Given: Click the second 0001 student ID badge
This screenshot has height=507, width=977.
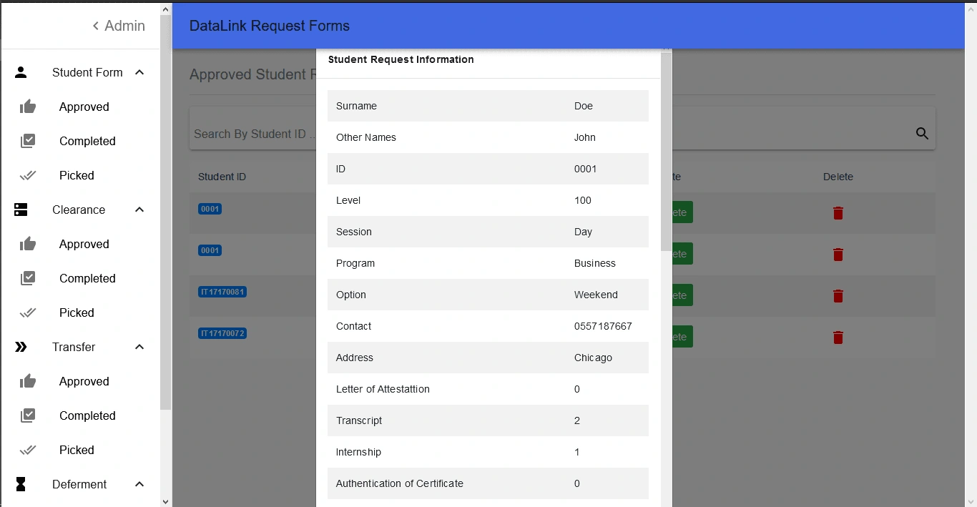Looking at the screenshot, I should point(210,250).
